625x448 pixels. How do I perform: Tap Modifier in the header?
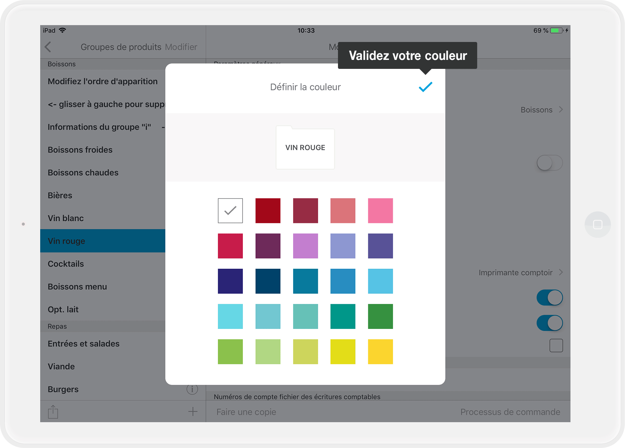pos(181,47)
